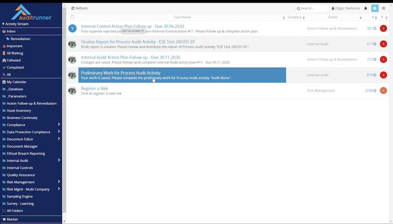
Task: Sort tasks by Folder column arrows
Action: tap(360, 17)
